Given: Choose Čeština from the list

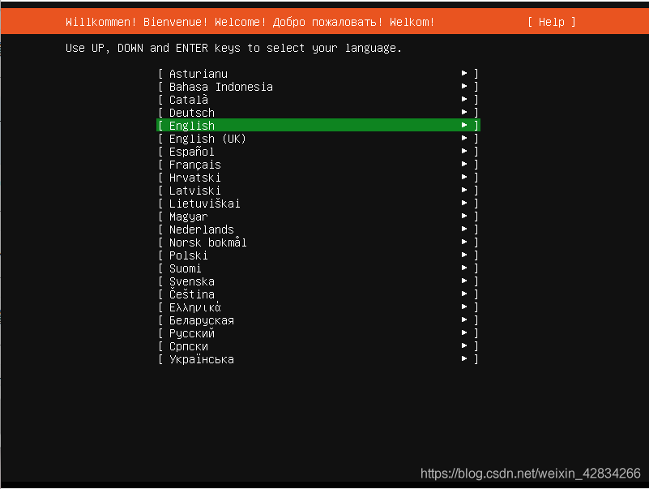Looking at the screenshot, I should [x=318, y=294].
